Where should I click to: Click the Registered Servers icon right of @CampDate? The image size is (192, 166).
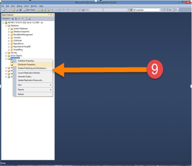tap(164, 10)
